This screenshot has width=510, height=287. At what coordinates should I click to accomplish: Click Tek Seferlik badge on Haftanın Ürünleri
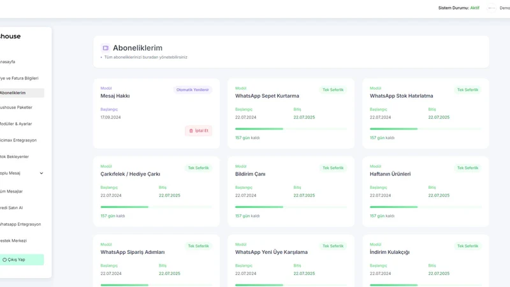click(467, 168)
